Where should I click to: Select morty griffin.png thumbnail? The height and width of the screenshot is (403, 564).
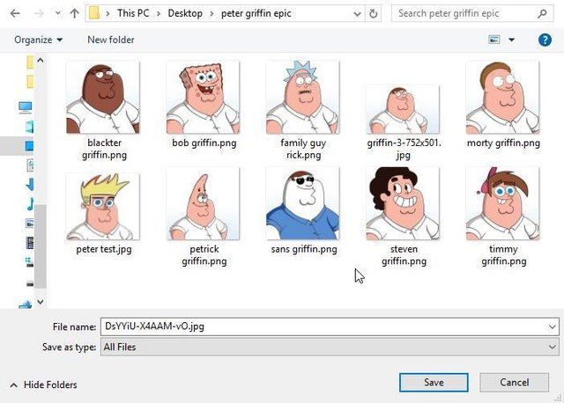pyautogui.click(x=503, y=98)
